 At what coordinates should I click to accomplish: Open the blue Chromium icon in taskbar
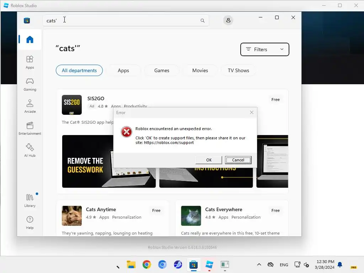point(162,264)
